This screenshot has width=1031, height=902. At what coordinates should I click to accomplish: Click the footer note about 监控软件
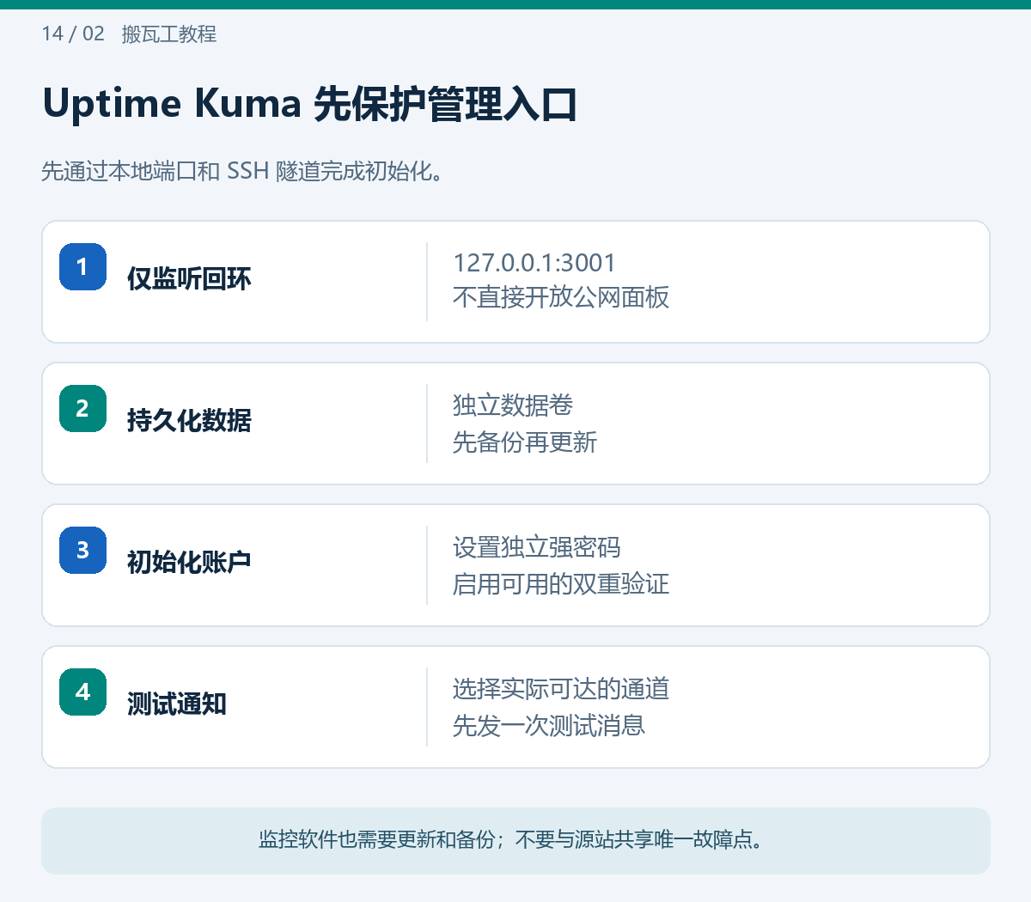tap(511, 840)
